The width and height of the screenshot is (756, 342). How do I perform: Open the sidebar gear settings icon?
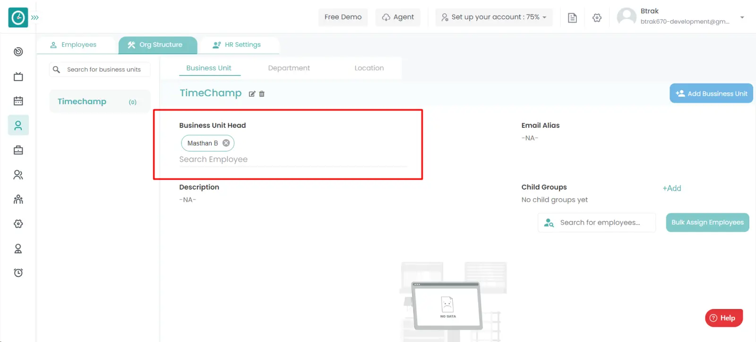tap(18, 224)
